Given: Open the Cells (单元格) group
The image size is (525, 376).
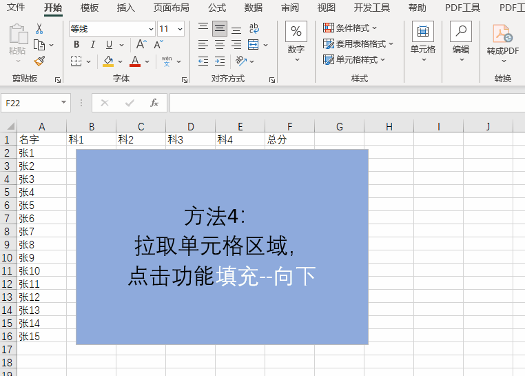Looking at the screenshot, I should coord(423,41).
